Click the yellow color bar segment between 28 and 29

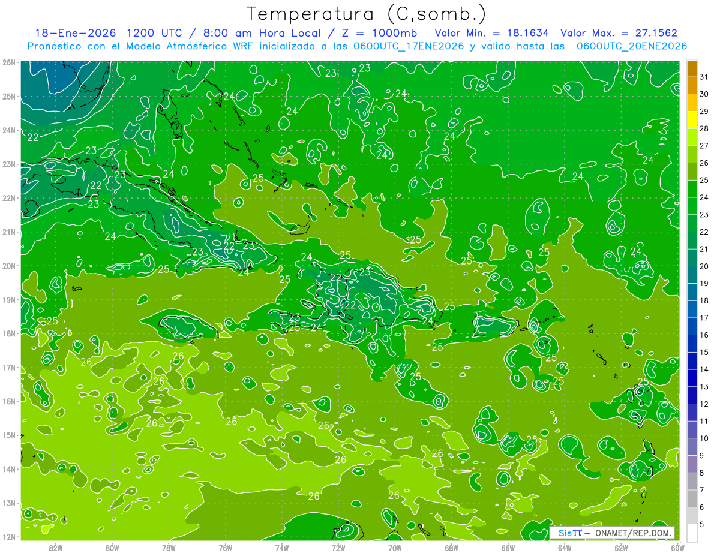[692, 120]
